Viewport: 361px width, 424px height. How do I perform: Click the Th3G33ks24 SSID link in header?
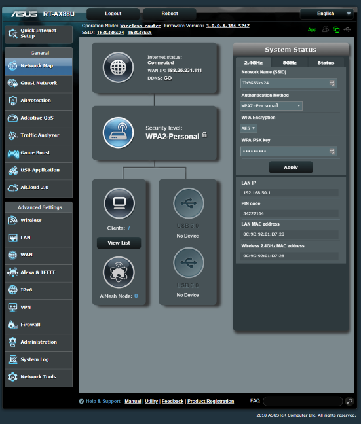[110, 33]
